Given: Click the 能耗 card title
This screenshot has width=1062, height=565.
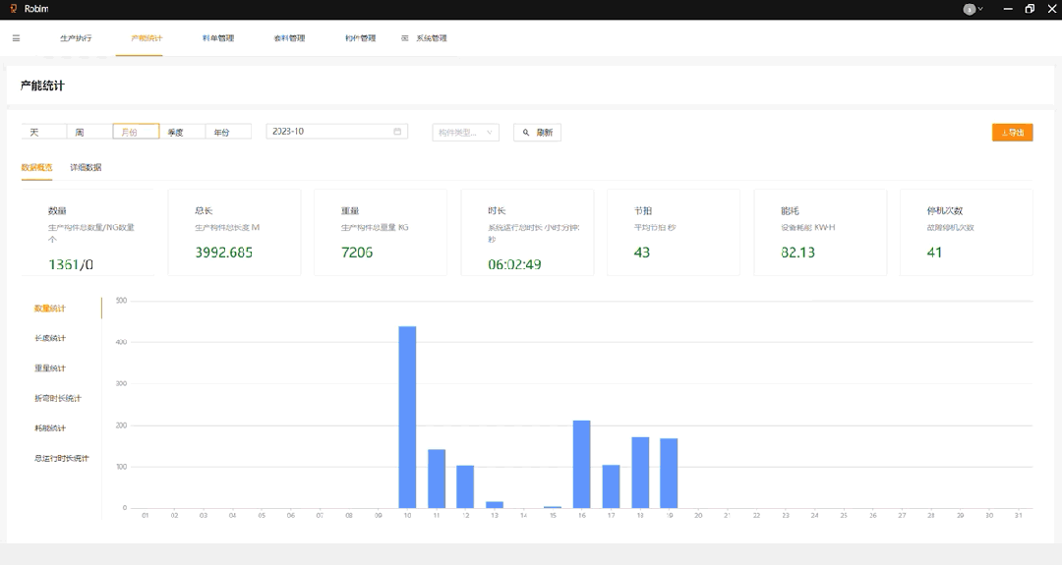Looking at the screenshot, I should point(790,211).
